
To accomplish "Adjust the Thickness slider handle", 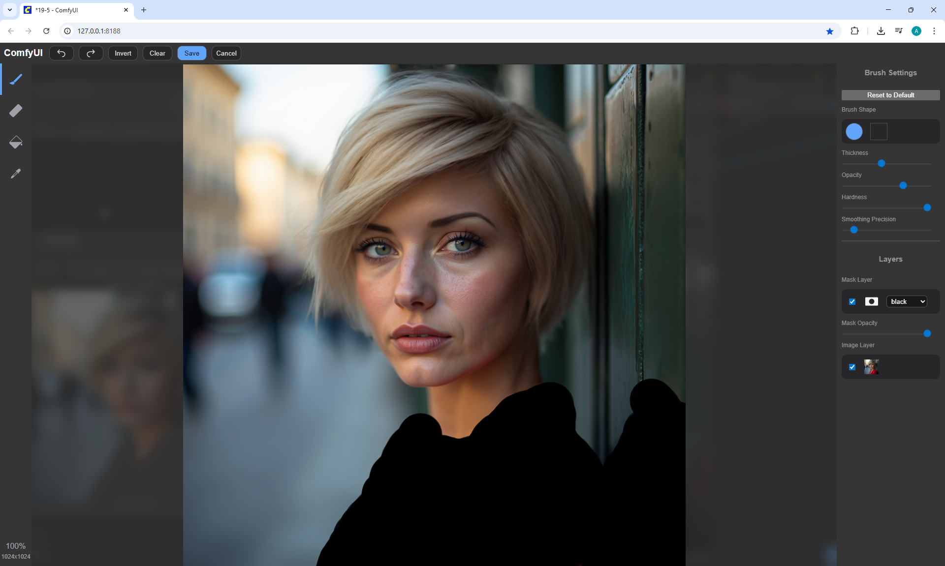I will tap(882, 163).
